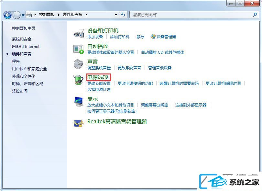Click 更改媒体或设备的默认设置 link

pyautogui.click(x=111, y=52)
